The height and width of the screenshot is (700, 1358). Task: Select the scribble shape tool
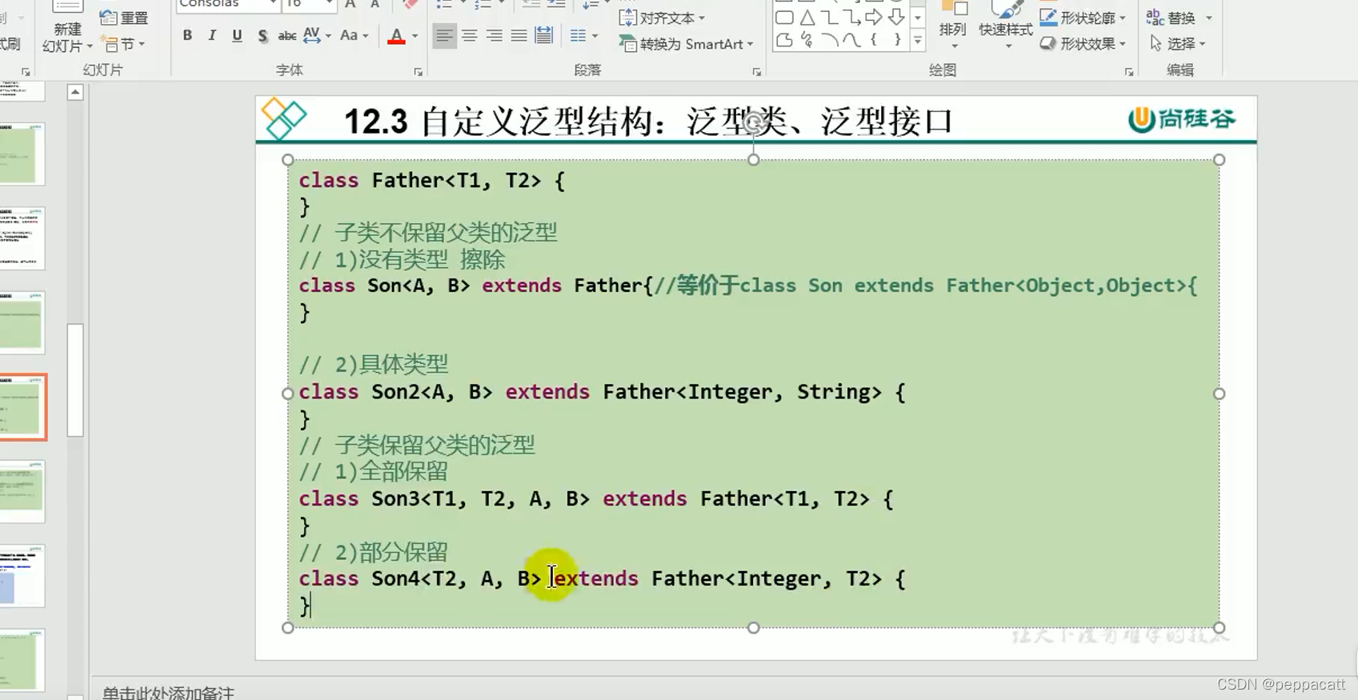click(x=807, y=39)
